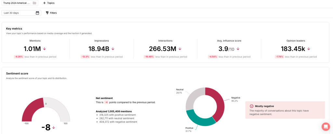Click the Avg. influence score 3.9 value
Viewport: 333px width, 134px height.
point(226,49)
